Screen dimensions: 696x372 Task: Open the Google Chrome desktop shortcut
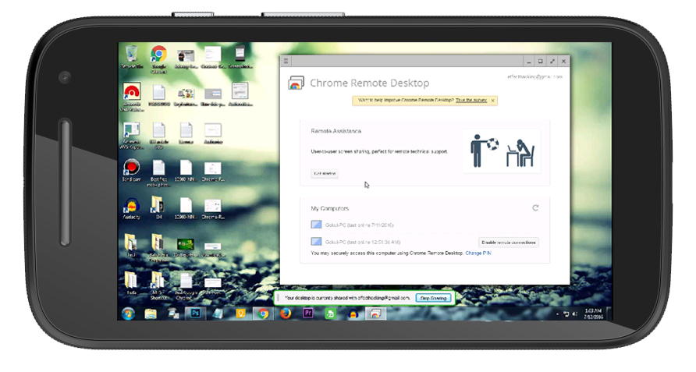[158, 58]
